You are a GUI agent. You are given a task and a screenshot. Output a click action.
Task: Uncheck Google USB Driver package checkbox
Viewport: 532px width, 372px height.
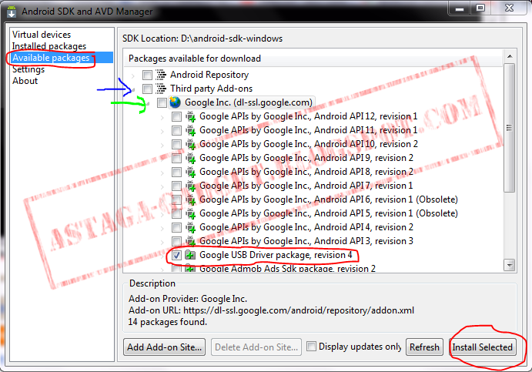(x=176, y=255)
